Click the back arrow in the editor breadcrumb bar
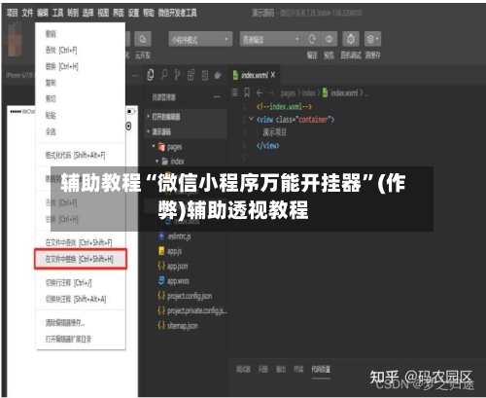486x398 pixels. (260, 93)
